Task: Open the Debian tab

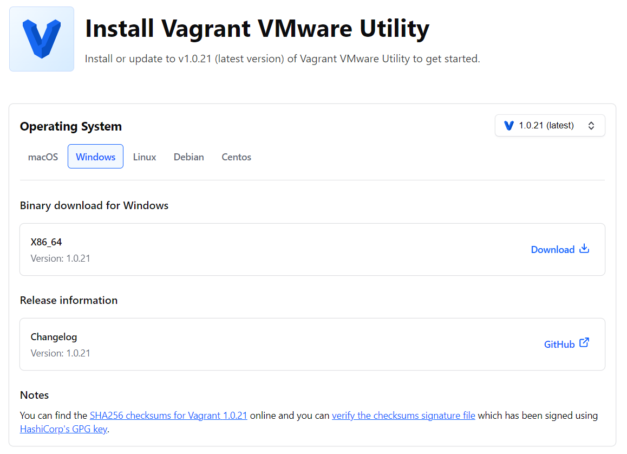Action: coord(189,157)
